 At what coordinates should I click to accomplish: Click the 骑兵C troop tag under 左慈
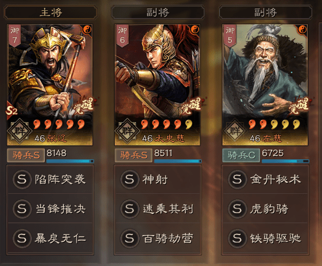pyautogui.click(x=241, y=155)
